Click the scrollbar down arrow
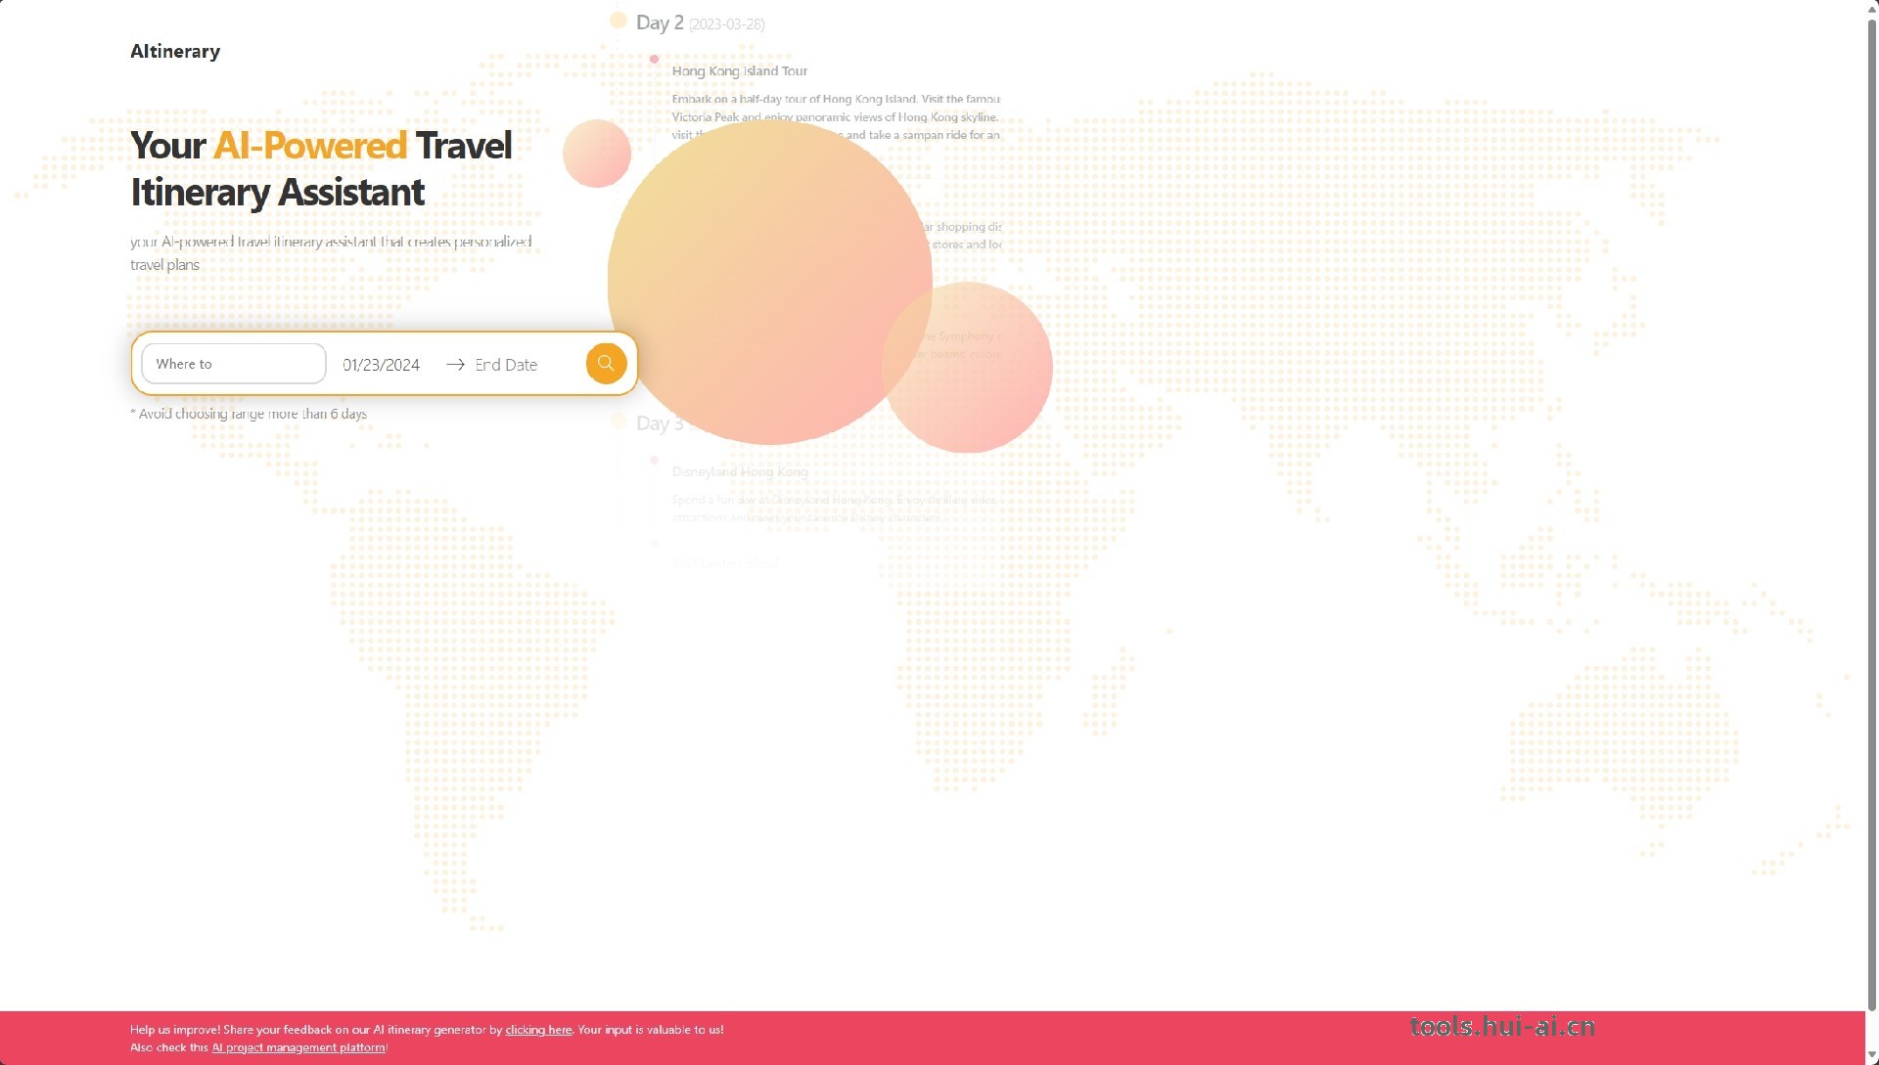The image size is (1879, 1065). tap(1871, 1056)
